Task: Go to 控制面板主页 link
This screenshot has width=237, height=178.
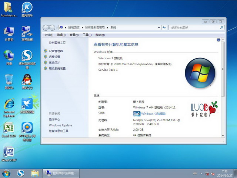Action: click(x=57, y=43)
